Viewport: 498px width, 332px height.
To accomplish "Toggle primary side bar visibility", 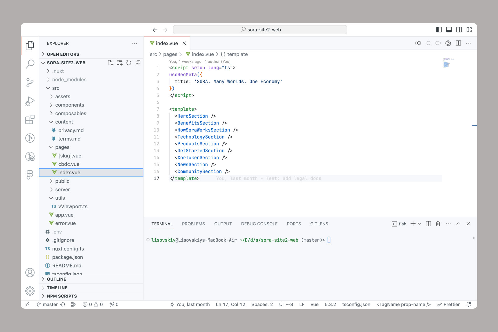I will click(x=439, y=30).
